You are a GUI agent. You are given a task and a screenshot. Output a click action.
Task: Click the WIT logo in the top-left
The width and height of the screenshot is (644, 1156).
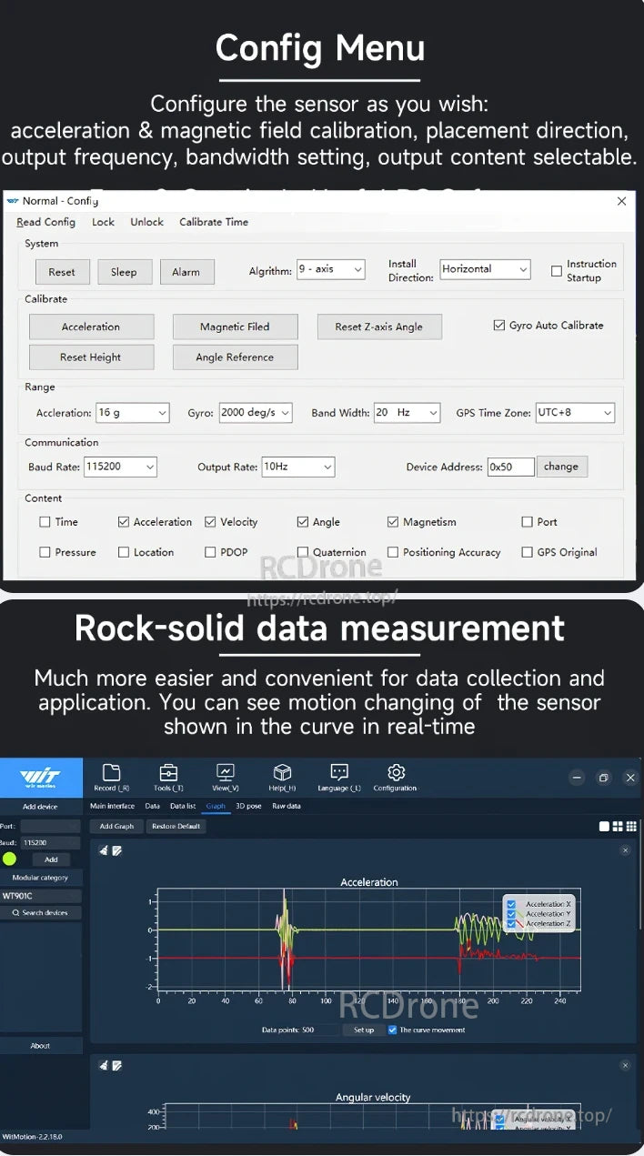coord(41,779)
